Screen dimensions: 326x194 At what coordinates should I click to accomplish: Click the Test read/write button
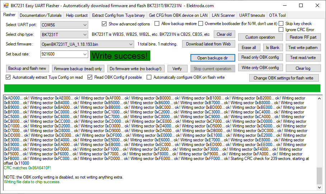tap(303, 58)
